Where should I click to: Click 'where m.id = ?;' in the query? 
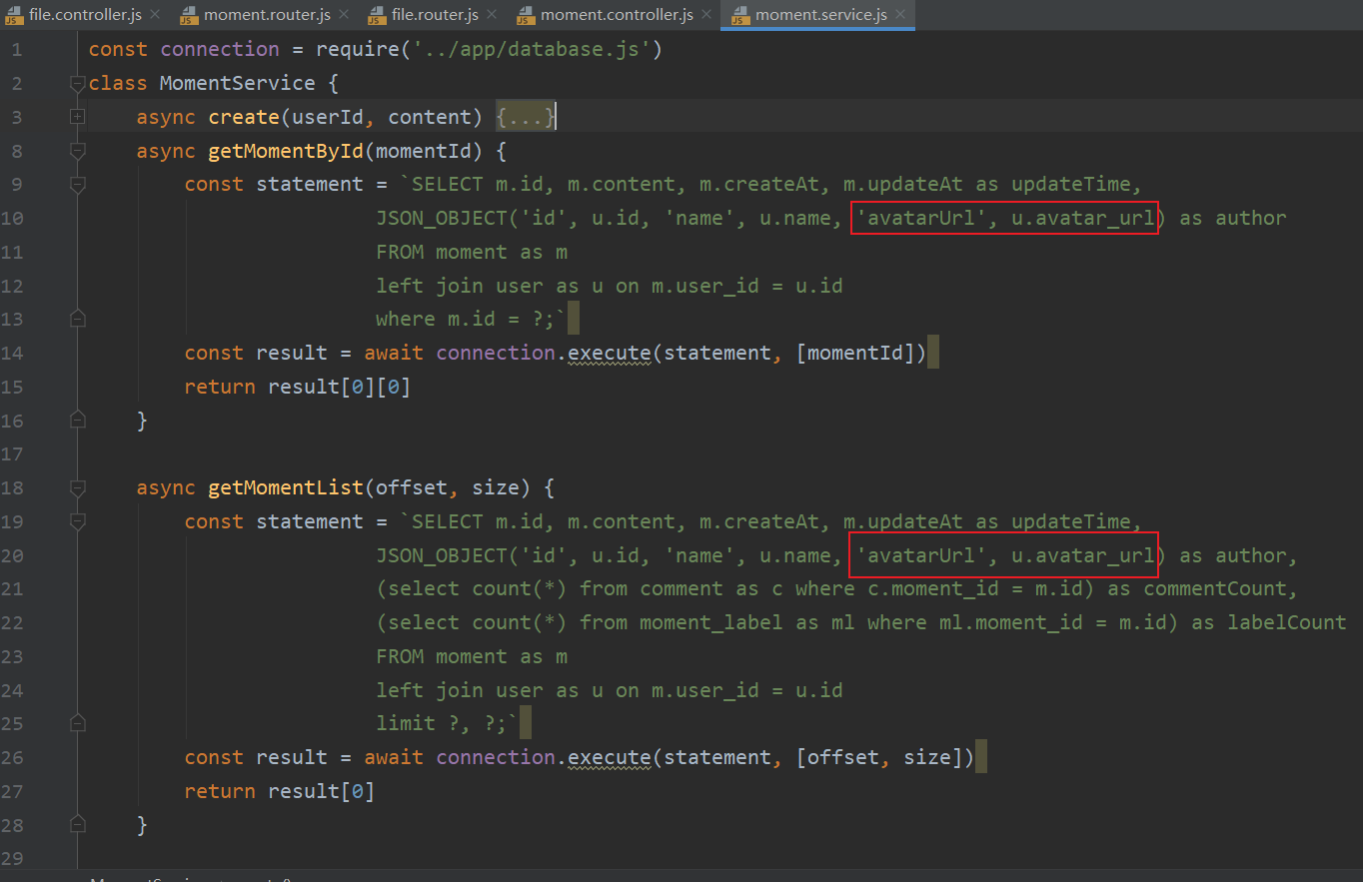[466, 319]
